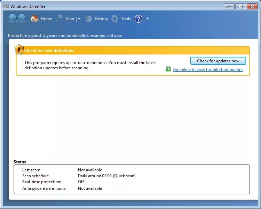Expand the Scan options dropdown arrow
Screen dimensions: 261x209
(79, 19)
